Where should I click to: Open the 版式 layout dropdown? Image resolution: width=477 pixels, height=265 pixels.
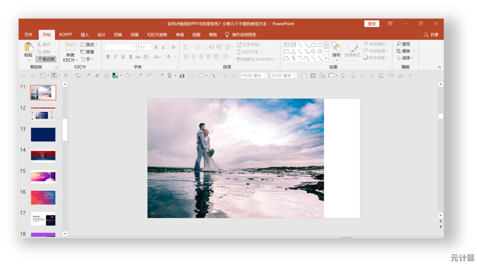[88, 45]
